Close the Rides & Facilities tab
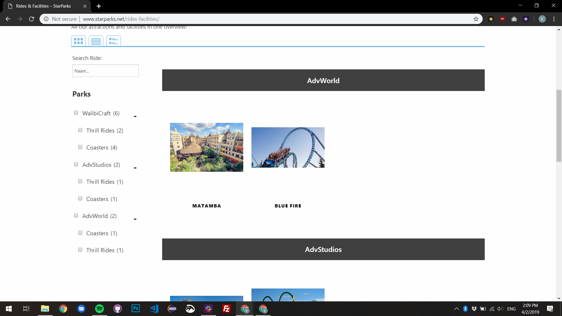The width and height of the screenshot is (562, 316). (85, 6)
